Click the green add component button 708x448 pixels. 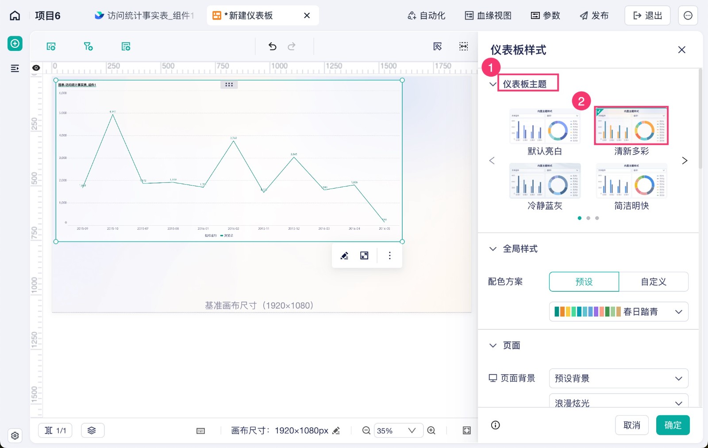15,43
